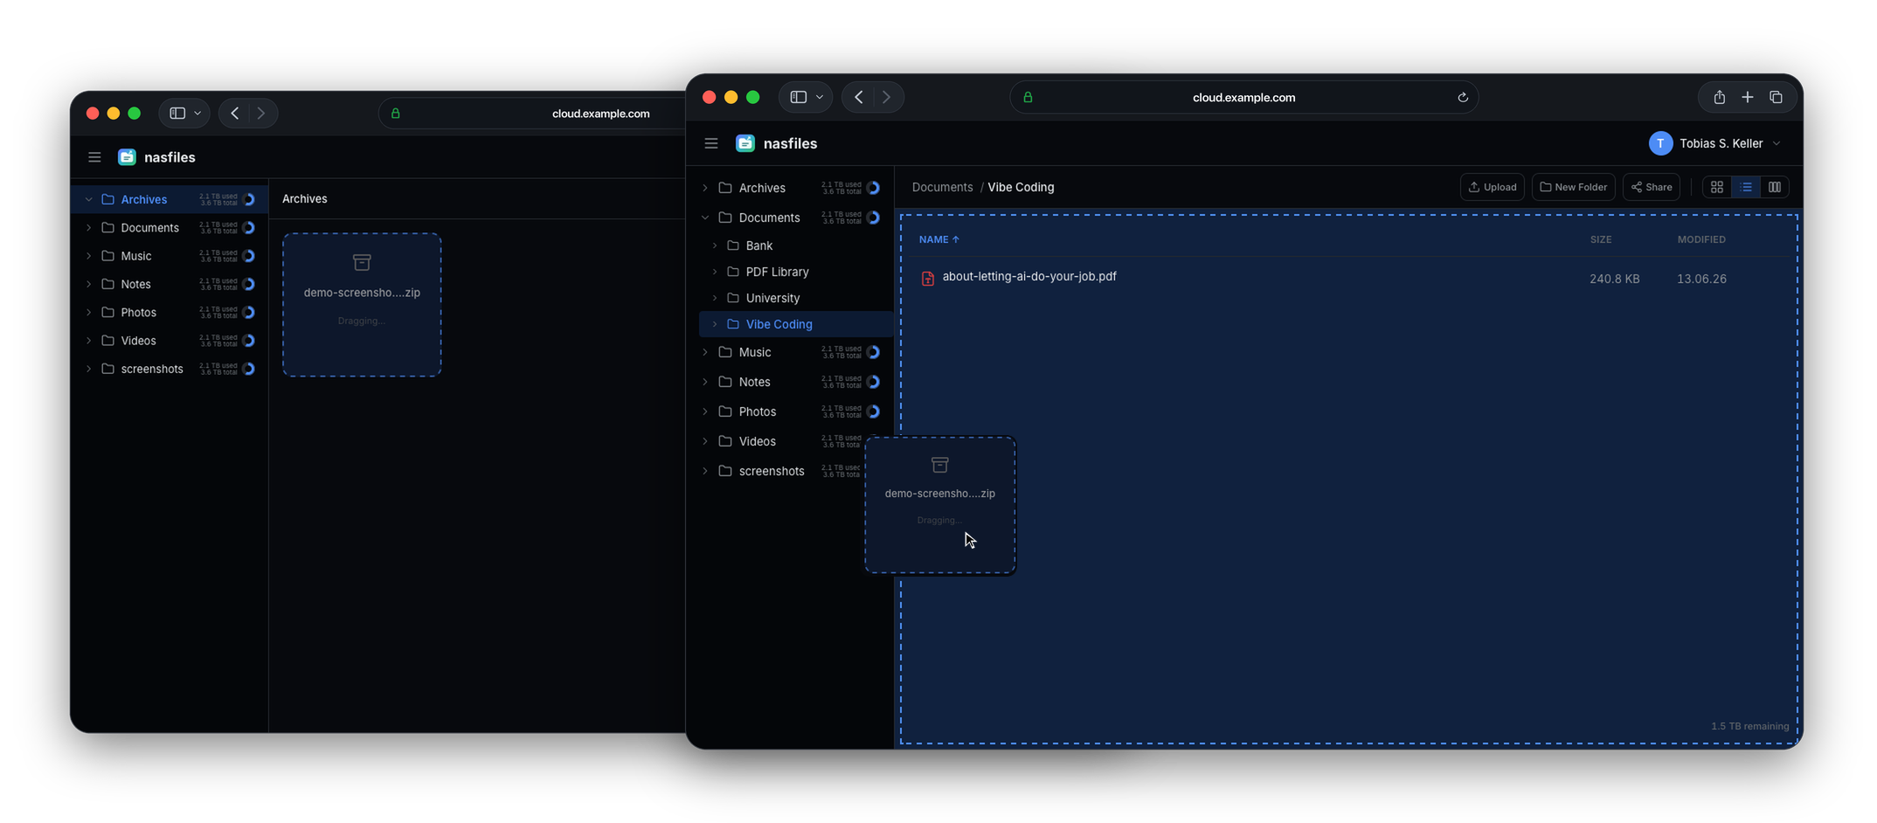Open sidebar options dropdown arrow in front browser
Viewport: 1877px width, 823px height.
[820, 97]
